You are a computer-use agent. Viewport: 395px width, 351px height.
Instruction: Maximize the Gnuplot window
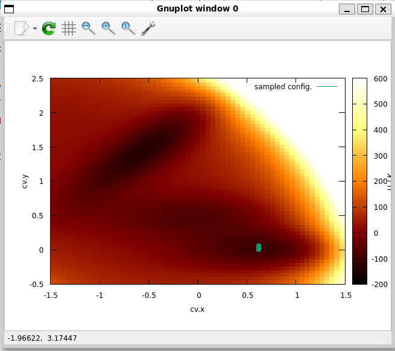365,9
